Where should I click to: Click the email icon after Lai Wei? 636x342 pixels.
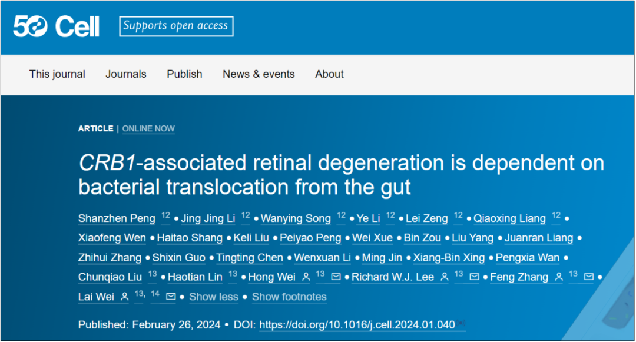click(171, 297)
